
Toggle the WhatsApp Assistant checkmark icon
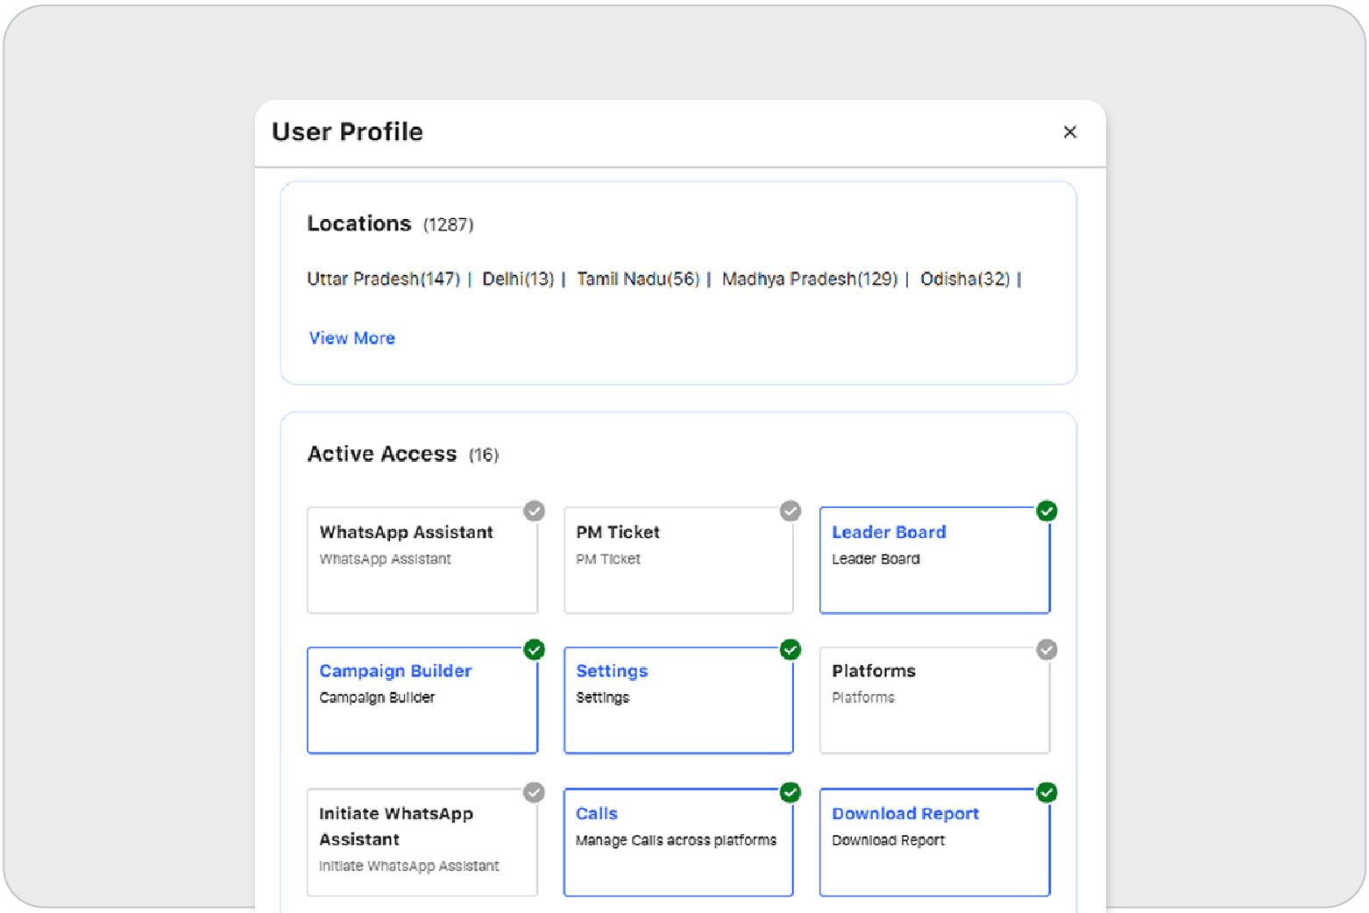click(534, 511)
